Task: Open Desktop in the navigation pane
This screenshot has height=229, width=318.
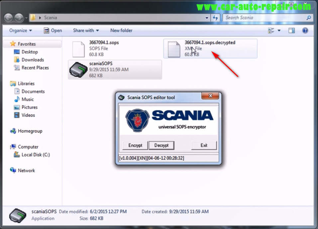Action: click(30, 52)
